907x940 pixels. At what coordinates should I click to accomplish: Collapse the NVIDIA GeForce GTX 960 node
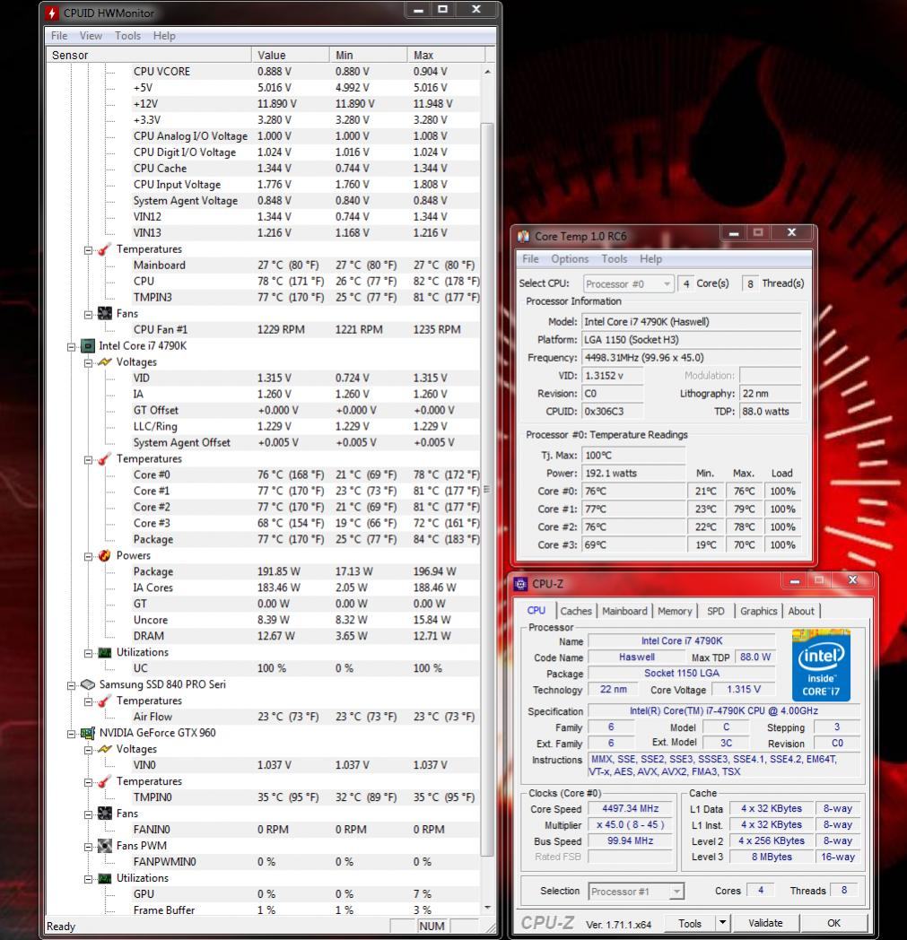[72, 734]
